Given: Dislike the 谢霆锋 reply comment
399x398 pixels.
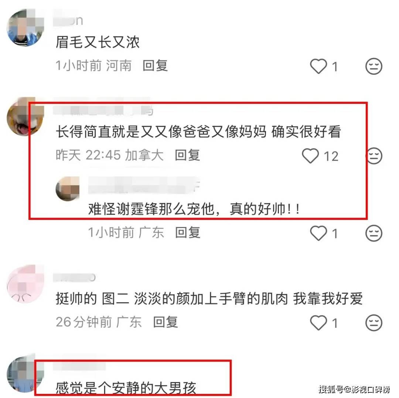Looking at the screenshot, I should (x=374, y=233).
